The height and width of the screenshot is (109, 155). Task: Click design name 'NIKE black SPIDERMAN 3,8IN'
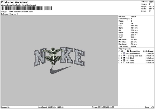(x=21, y=12)
